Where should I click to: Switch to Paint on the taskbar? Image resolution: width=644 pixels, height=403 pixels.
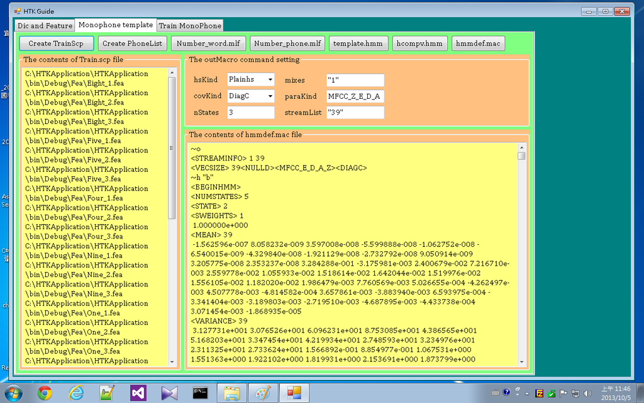[x=264, y=393]
